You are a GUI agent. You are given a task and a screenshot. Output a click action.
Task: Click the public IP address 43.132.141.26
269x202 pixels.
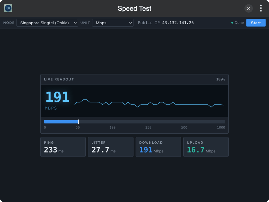178,23
